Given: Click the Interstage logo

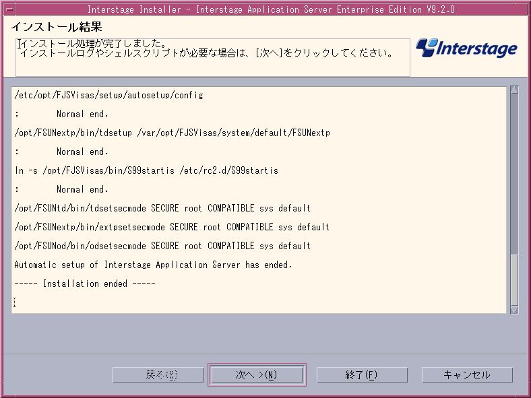Looking at the screenshot, I should pos(466,48).
